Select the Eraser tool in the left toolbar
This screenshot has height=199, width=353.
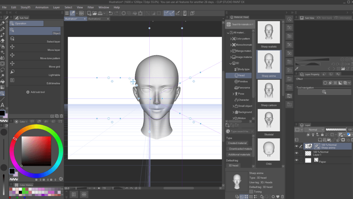pos(3,41)
